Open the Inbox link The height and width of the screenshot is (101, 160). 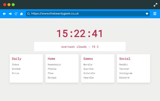click(15, 65)
